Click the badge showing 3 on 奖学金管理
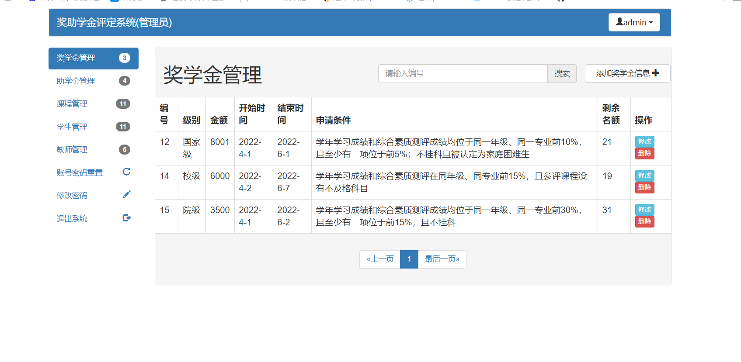The image size is (741, 362). click(x=125, y=58)
